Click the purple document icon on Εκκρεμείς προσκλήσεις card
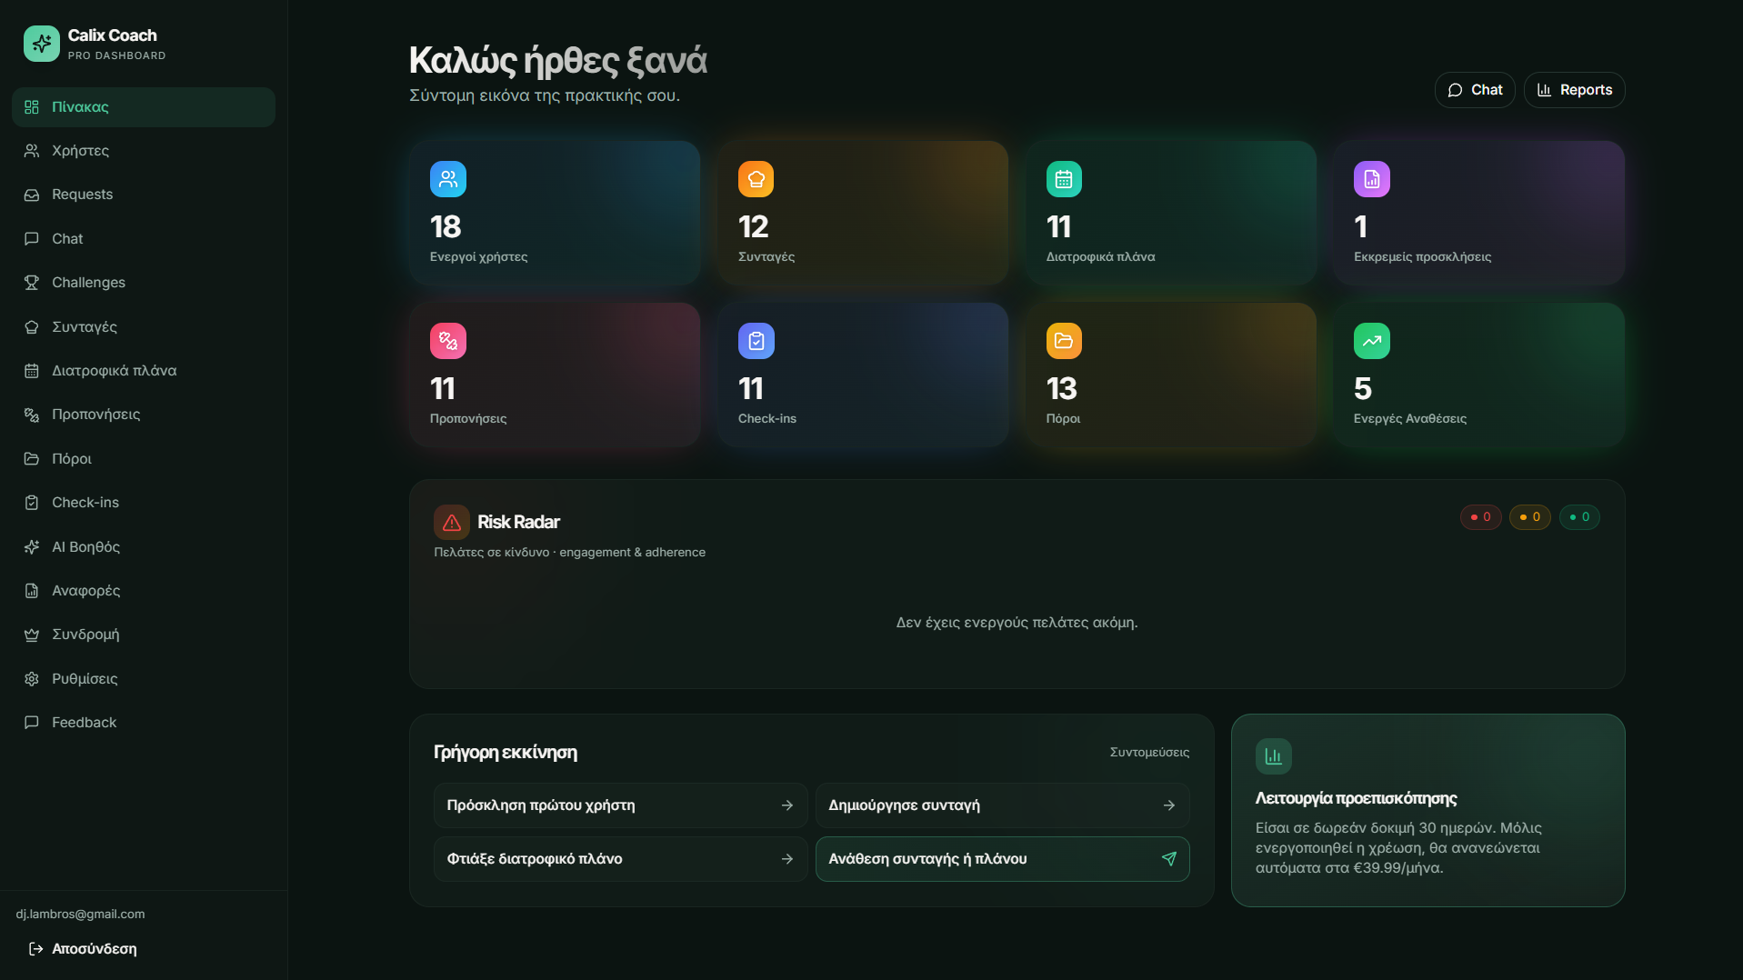Image resolution: width=1743 pixels, height=980 pixels. click(1372, 179)
